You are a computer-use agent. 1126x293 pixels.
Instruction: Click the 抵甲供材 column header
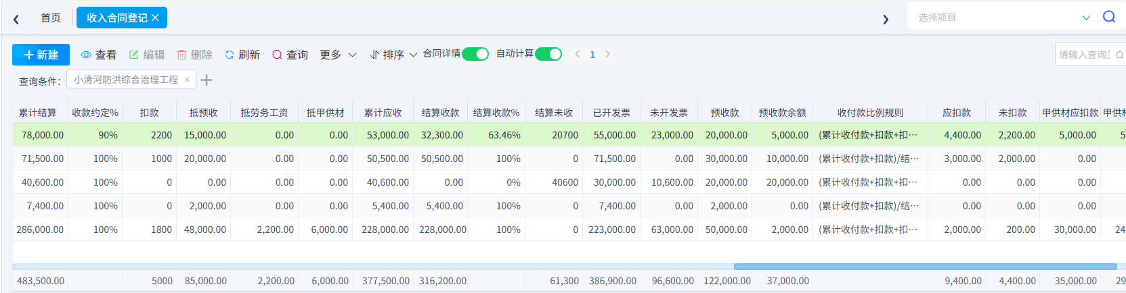326,113
